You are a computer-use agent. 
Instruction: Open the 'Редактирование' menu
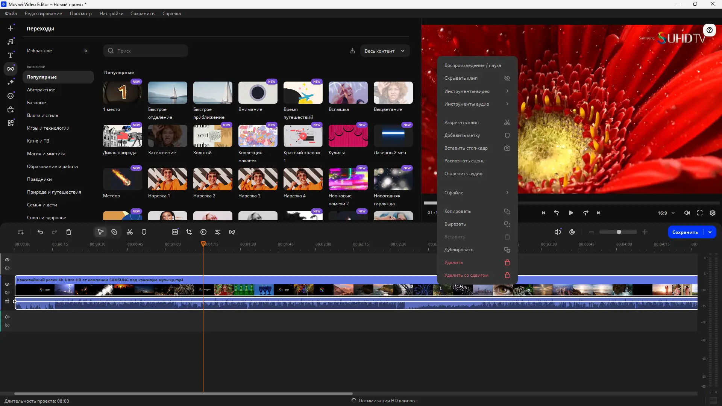click(43, 14)
